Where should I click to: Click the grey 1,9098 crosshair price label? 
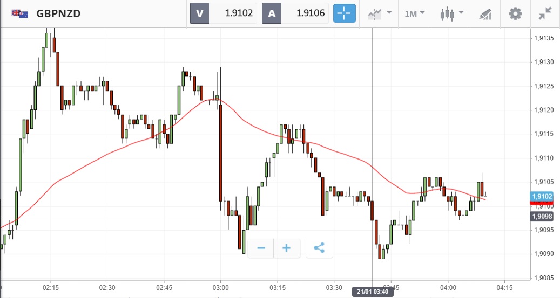pyautogui.click(x=542, y=216)
